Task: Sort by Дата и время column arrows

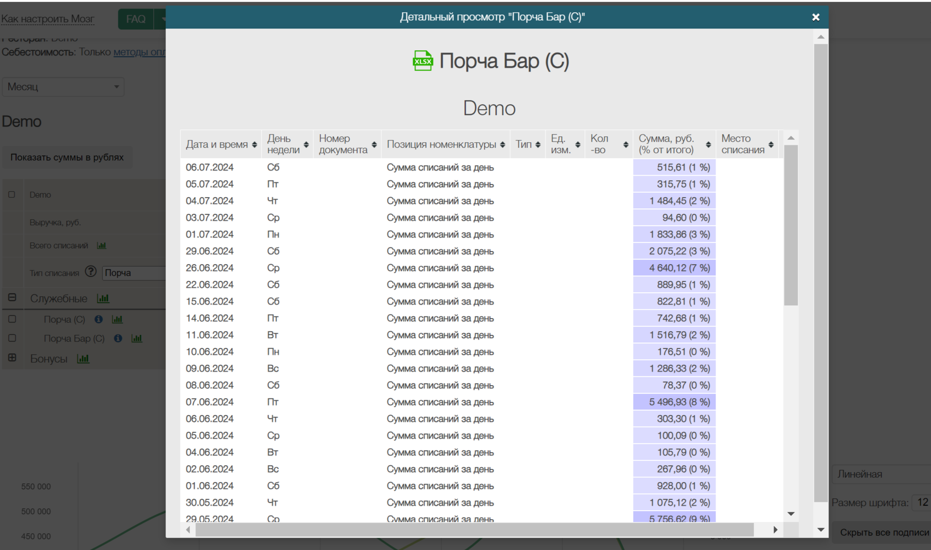Action: click(x=254, y=145)
